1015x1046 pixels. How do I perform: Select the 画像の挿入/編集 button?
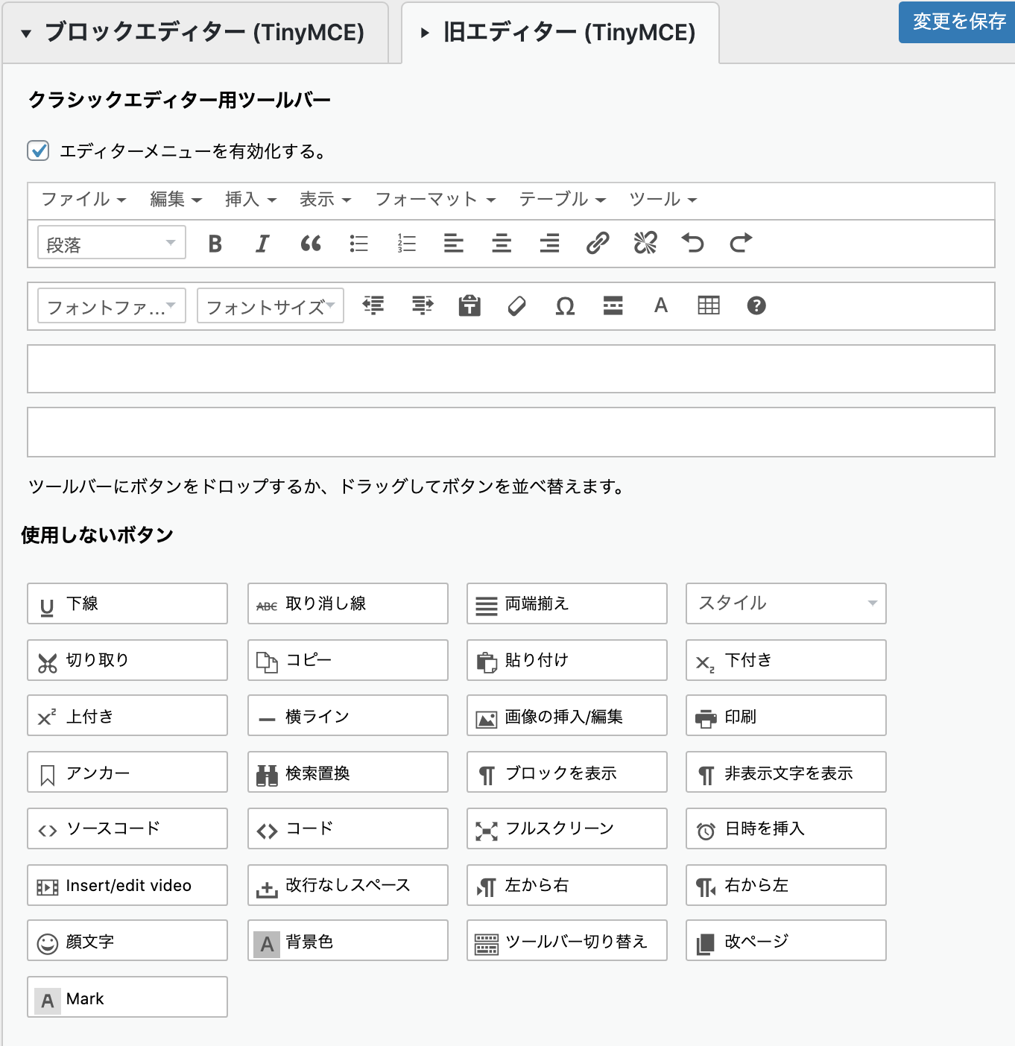point(567,715)
